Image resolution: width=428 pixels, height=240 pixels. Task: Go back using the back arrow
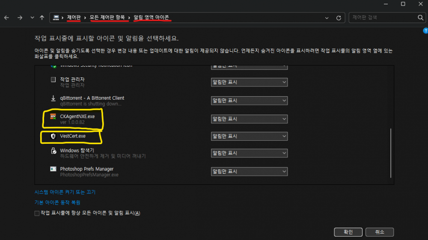6,18
